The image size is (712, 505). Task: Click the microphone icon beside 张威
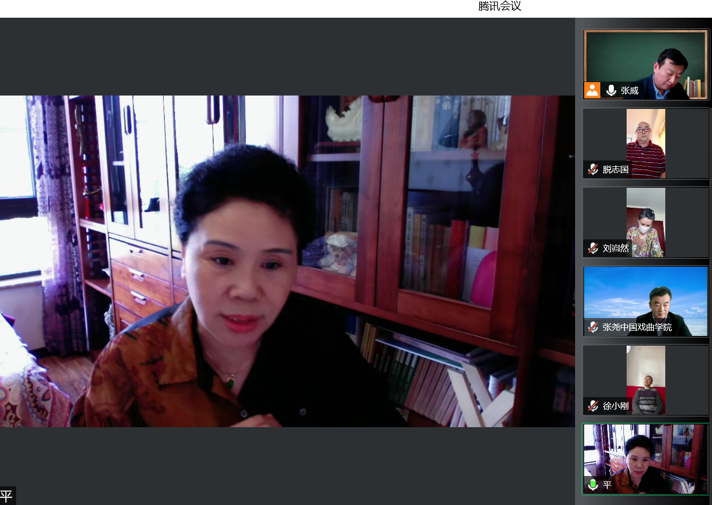[x=611, y=90]
